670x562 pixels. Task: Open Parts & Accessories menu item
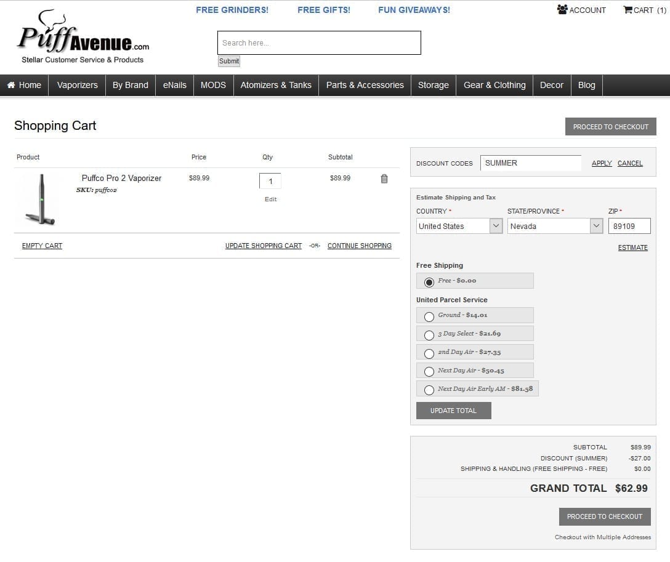pos(365,85)
